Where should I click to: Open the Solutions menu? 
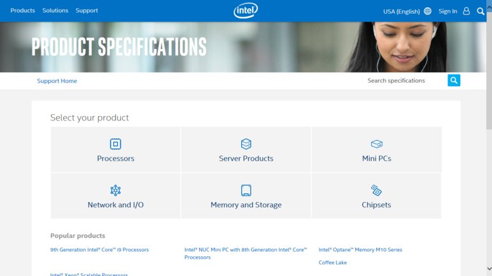pos(55,10)
